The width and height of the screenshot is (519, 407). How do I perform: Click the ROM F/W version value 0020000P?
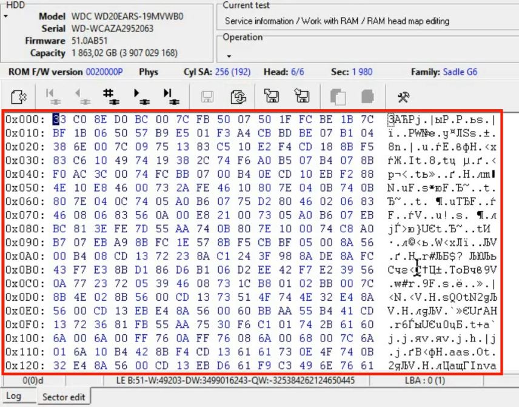104,72
